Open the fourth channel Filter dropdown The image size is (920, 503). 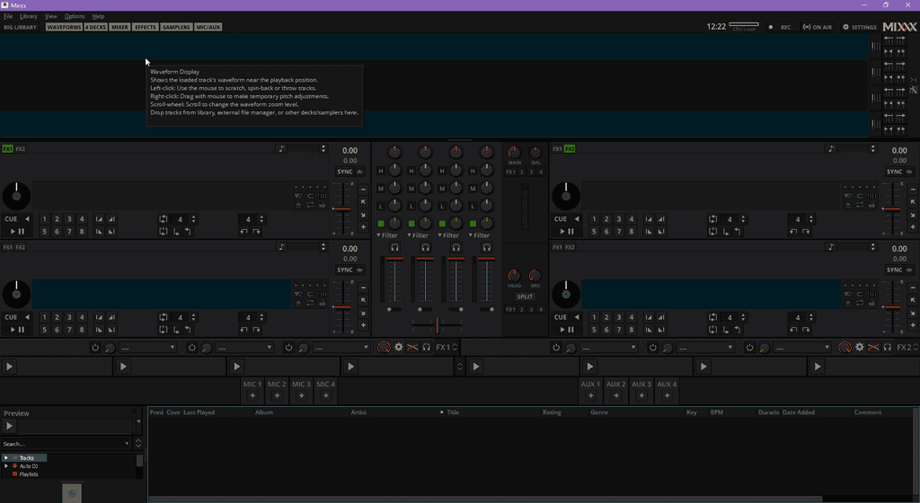[479, 235]
